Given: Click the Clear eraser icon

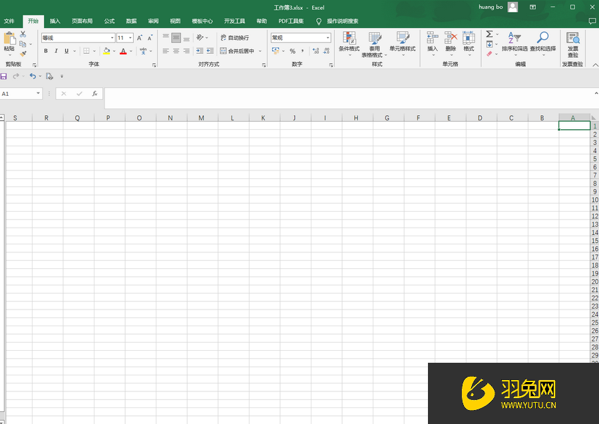Looking at the screenshot, I should tap(489, 54).
